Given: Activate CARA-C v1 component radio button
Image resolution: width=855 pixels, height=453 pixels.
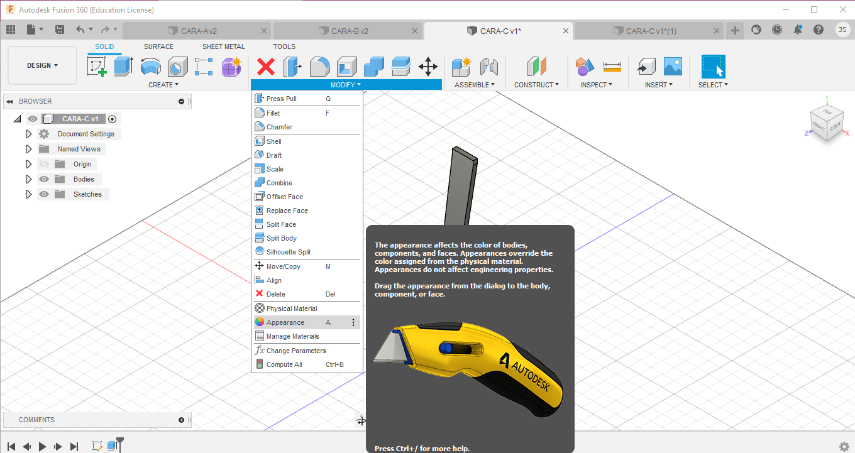Looking at the screenshot, I should click(x=113, y=119).
